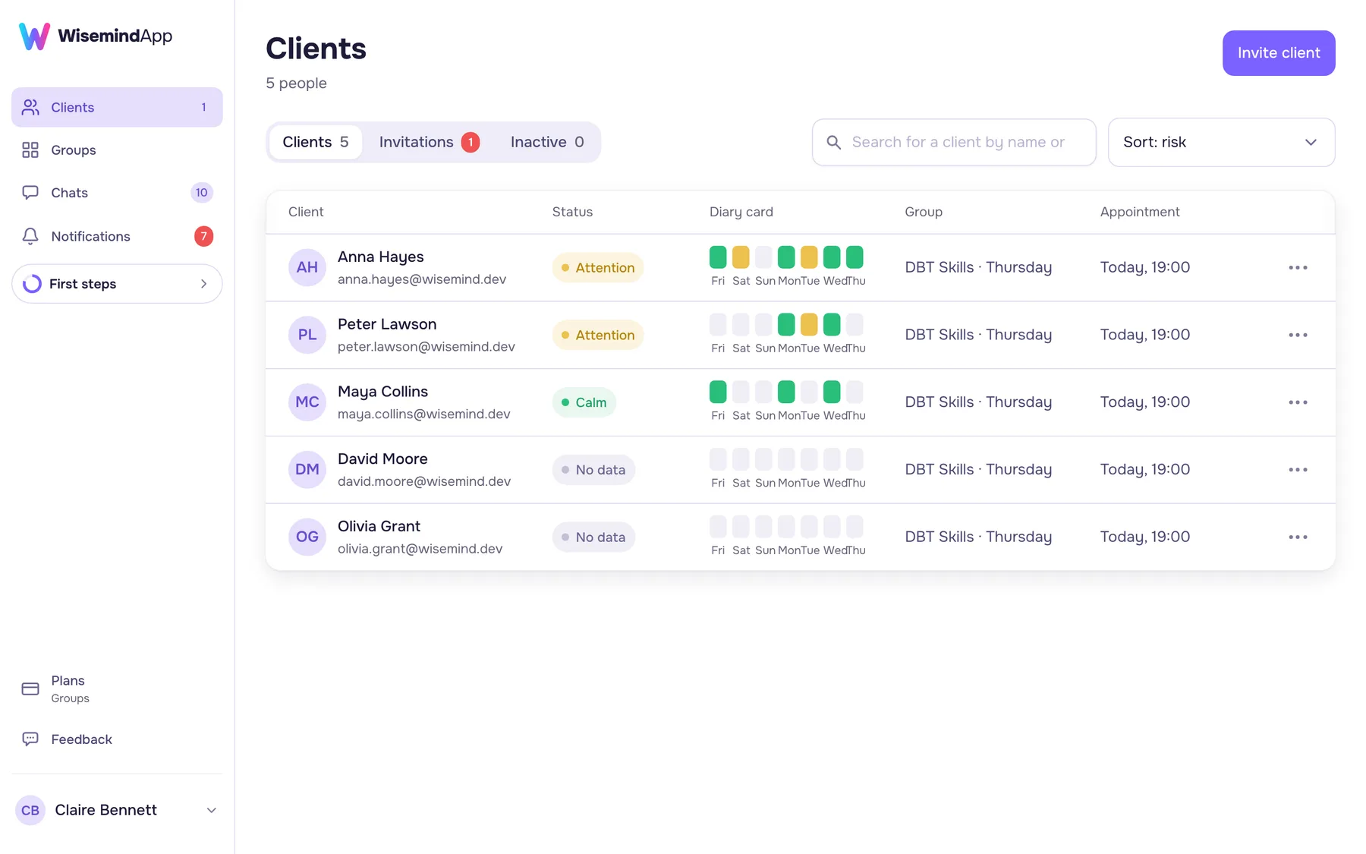This screenshot has width=1366, height=854.
Task: Open Anna Hayes' three-dot options menu
Action: click(x=1298, y=267)
